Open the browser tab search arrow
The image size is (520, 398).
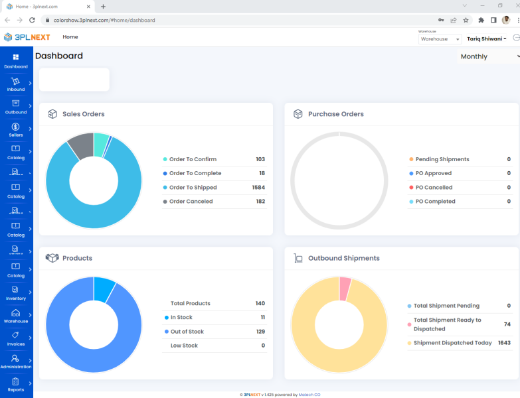465,5
